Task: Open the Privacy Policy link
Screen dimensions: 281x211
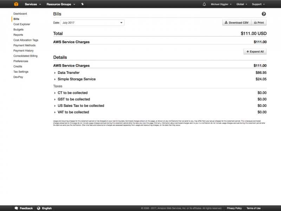Action: 234,208
